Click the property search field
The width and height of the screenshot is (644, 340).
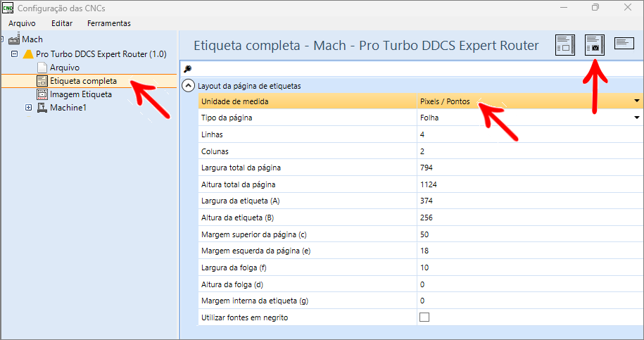[x=411, y=68]
